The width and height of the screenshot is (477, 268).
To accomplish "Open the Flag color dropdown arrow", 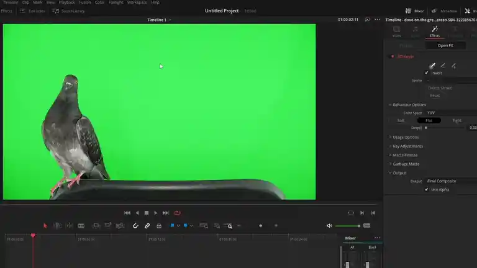I will click(x=178, y=226).
